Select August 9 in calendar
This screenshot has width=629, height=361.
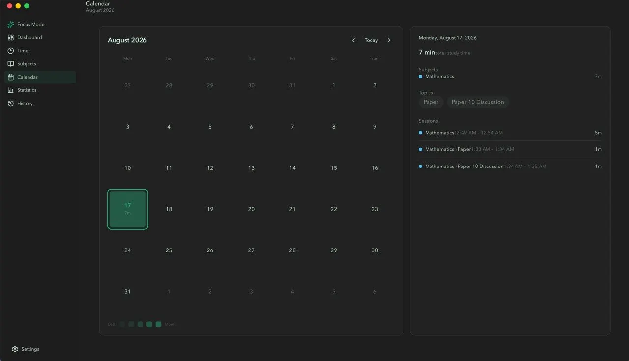[375, 127]
